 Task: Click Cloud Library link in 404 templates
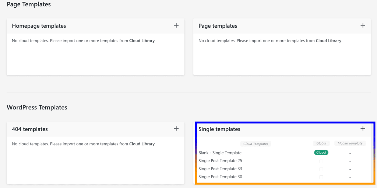tap(142, 144)
